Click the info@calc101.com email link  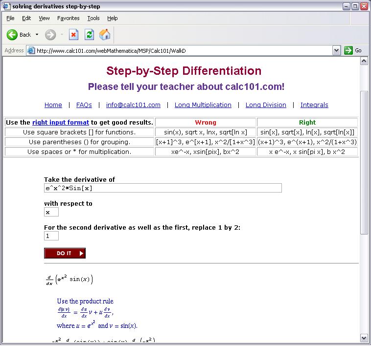pos(133,105)
